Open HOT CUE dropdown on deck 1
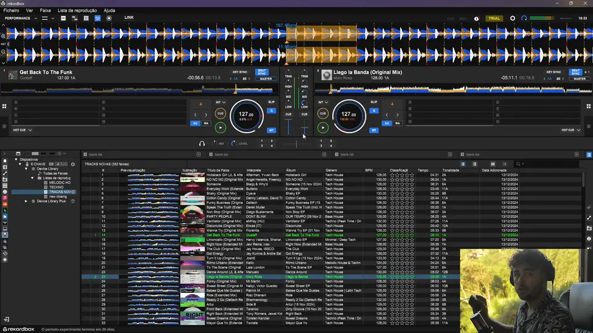 (x=22, y=130)
